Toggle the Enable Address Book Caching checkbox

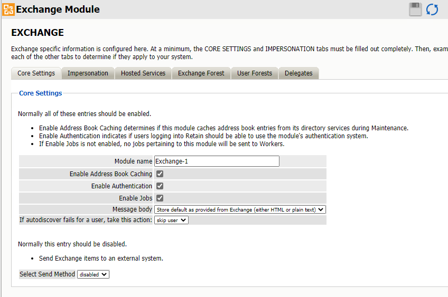(160, 174)
